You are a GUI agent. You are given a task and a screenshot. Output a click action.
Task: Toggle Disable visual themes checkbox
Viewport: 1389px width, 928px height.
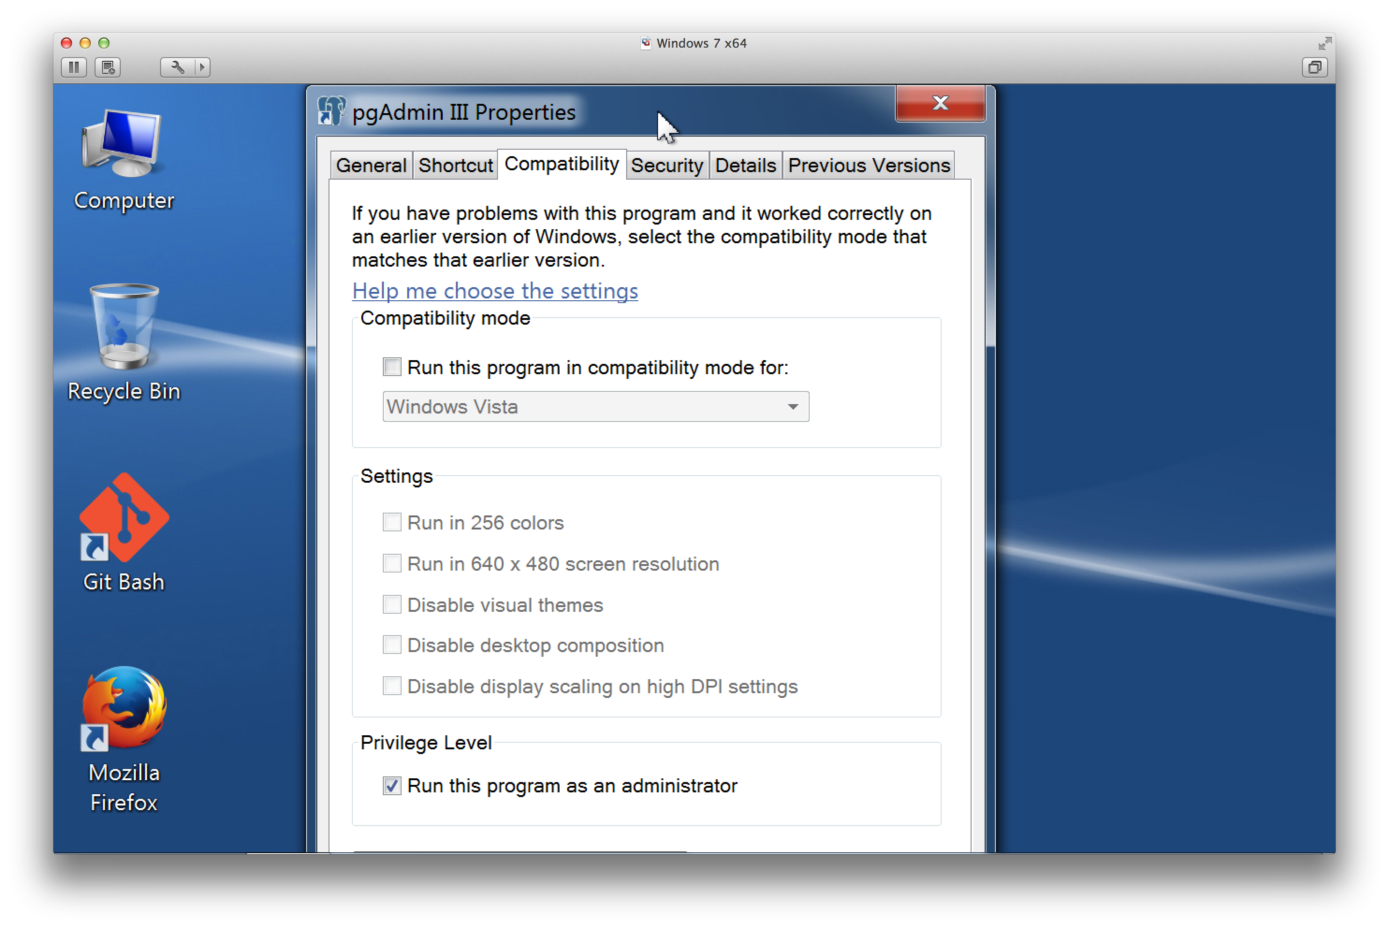point(391,604)
